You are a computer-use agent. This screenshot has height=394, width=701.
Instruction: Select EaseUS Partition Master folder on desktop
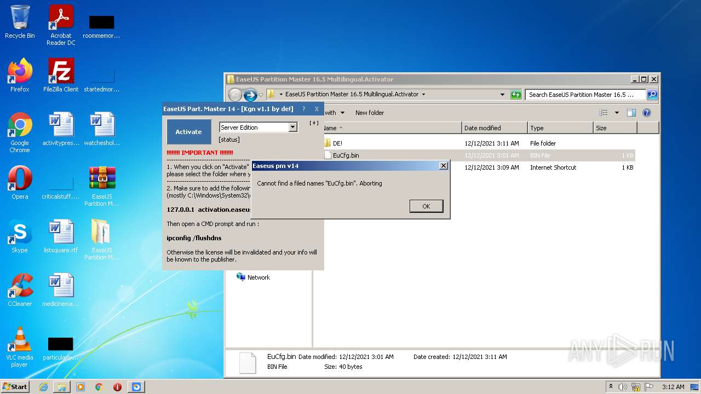click(102, 240)
